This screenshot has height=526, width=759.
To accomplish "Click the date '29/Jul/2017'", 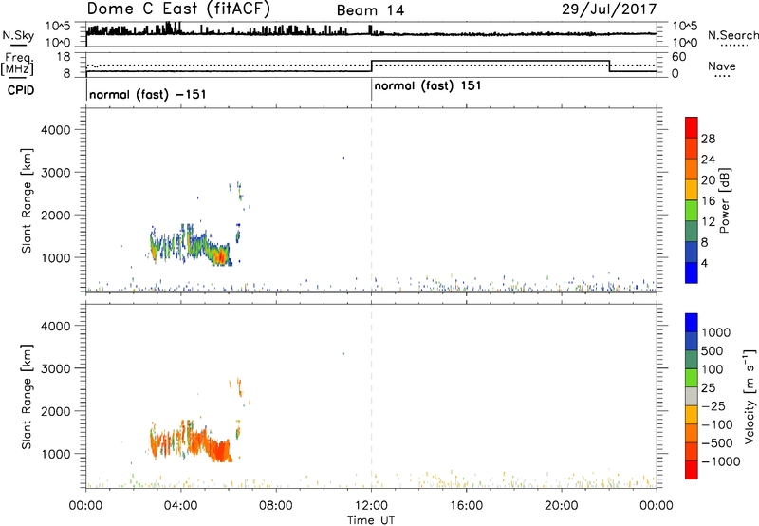I will 609,9.
